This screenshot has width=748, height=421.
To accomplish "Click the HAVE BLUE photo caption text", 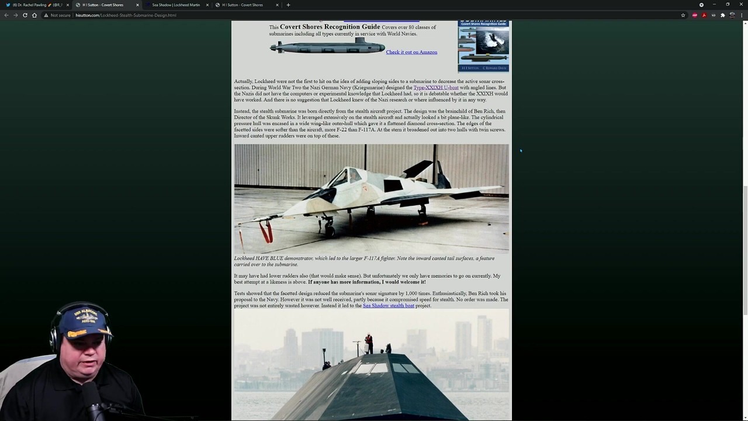I will (364, 261).
